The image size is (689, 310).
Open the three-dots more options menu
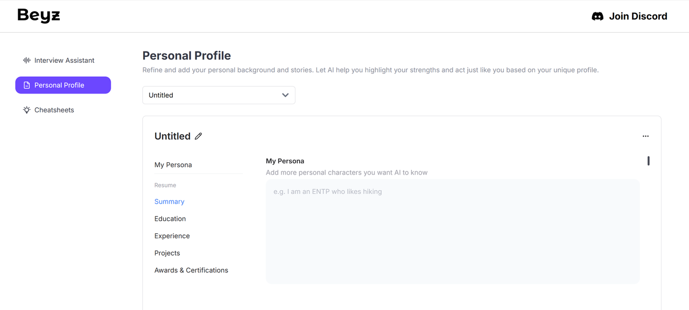click(x=645, y=136)
